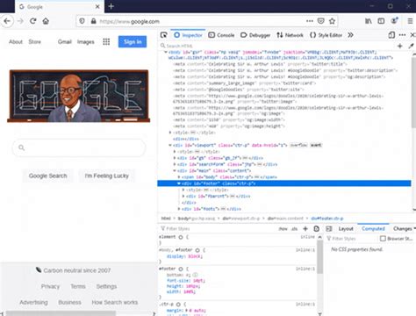This screenshot has height=316, width=416.
Task: Open the Firefox Library icon
Action: tap(369, 21)
